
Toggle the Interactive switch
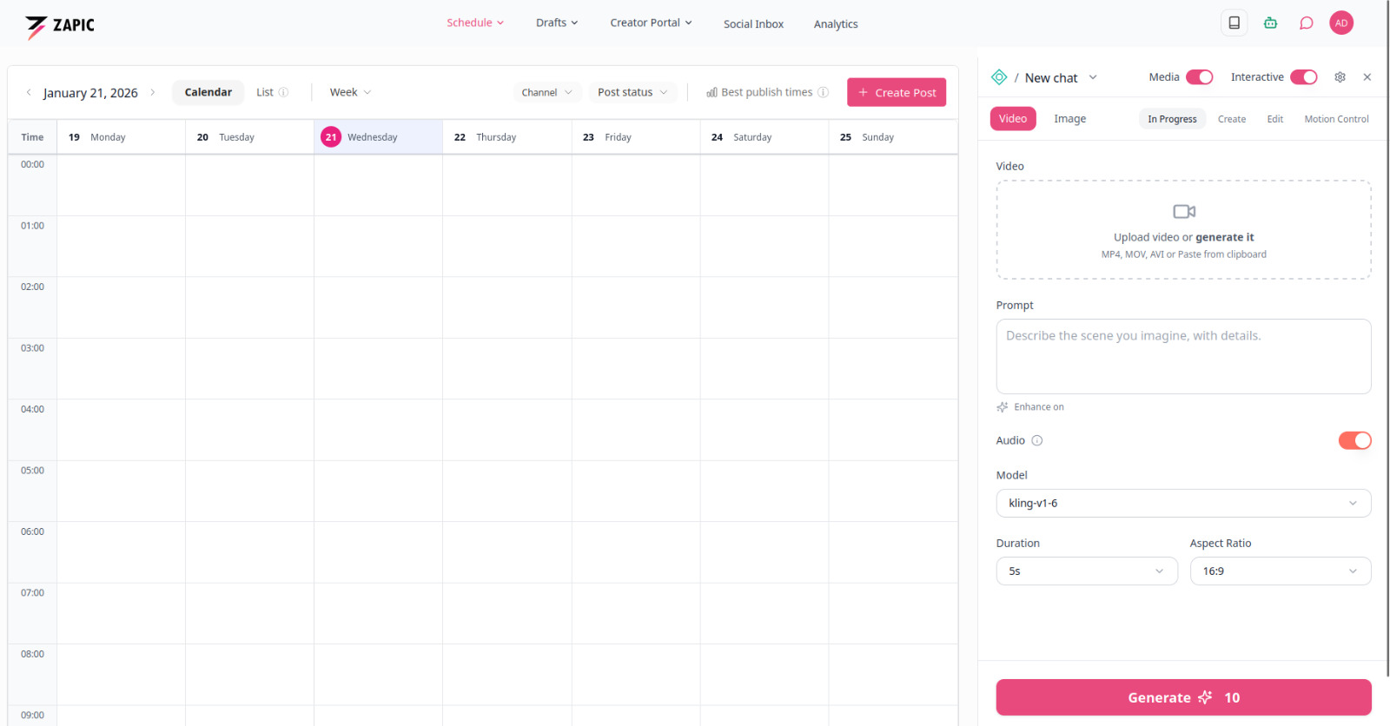click(1303, 77)
